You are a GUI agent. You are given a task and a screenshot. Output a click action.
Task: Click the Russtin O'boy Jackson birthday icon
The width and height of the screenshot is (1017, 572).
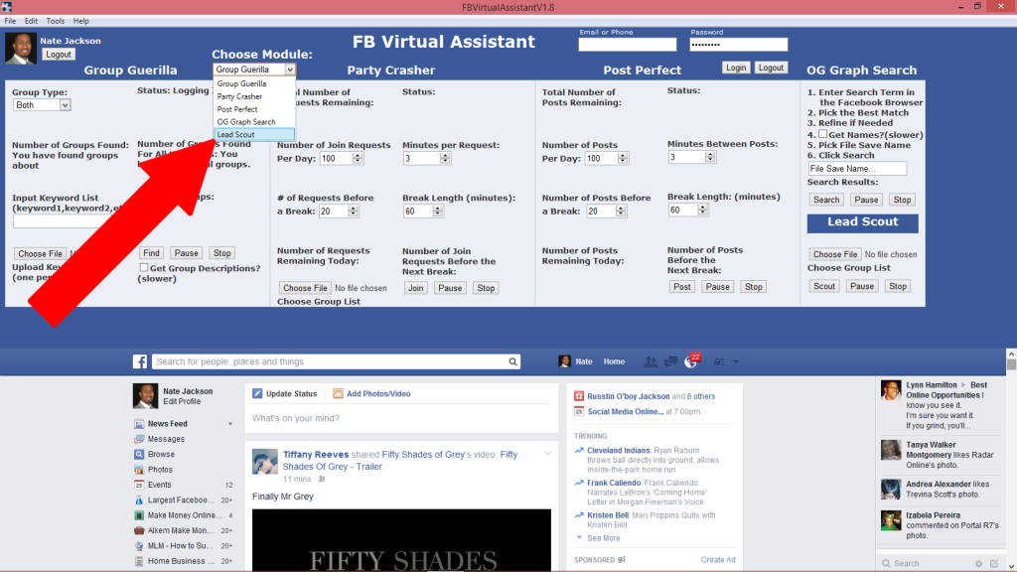point(579,396)
